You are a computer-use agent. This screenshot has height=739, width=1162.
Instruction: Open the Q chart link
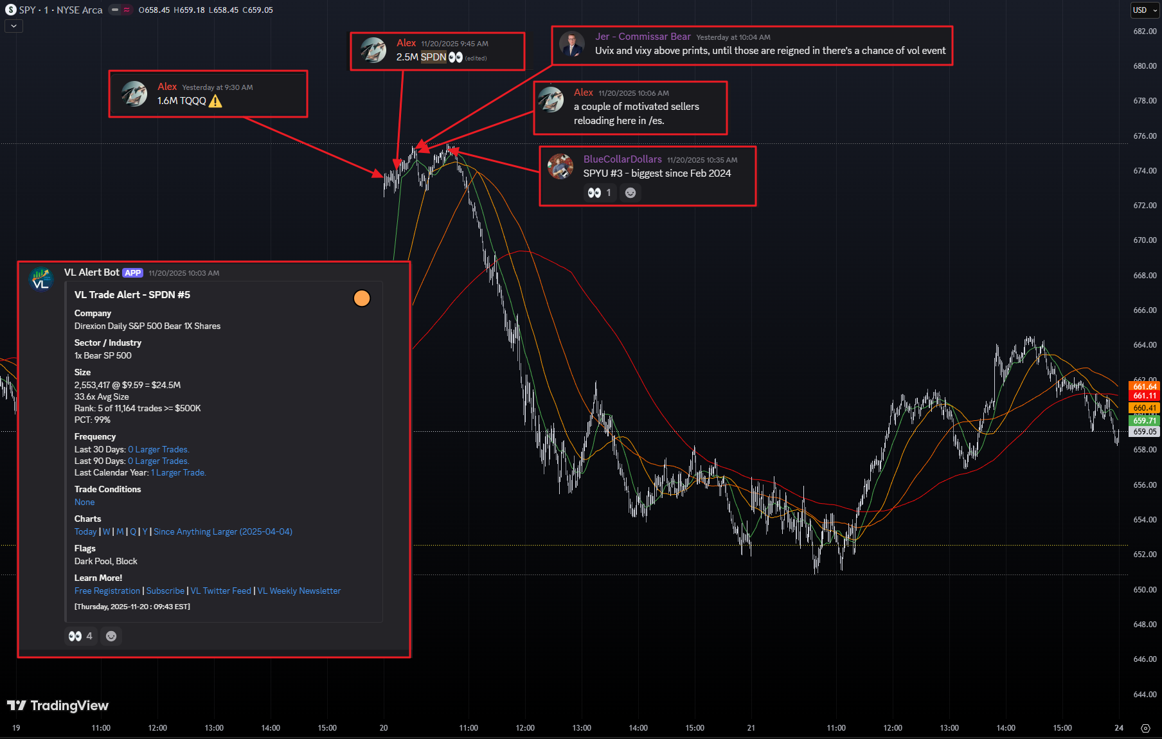133,531
